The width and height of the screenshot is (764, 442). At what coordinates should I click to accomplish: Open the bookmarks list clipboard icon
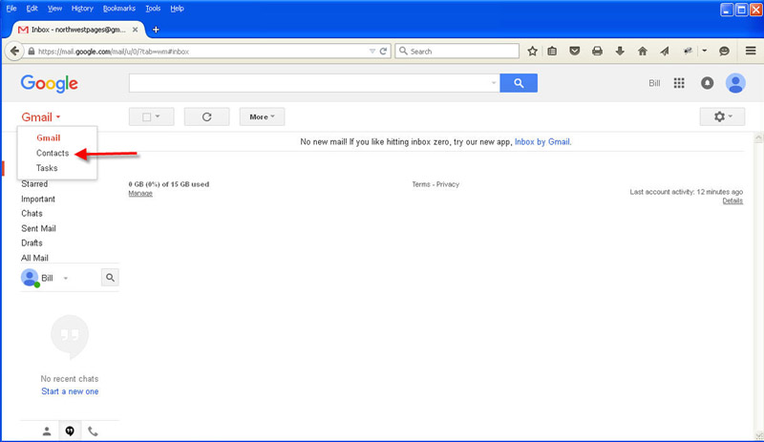[552, 51]
